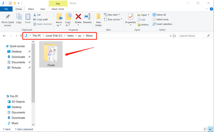The width and height of the screenshot is (214, 132).
Task: Open recent locations dropdown
Action: coord(17,36)
